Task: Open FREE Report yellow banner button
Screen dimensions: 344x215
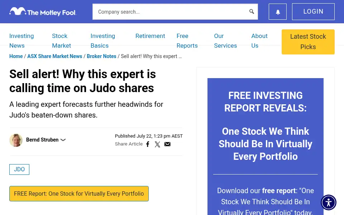Action: pyautogui.click(x=79, y=193)
